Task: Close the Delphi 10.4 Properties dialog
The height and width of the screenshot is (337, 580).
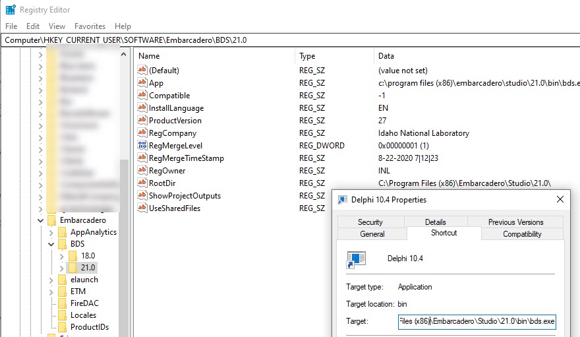Action: [560, 199]
